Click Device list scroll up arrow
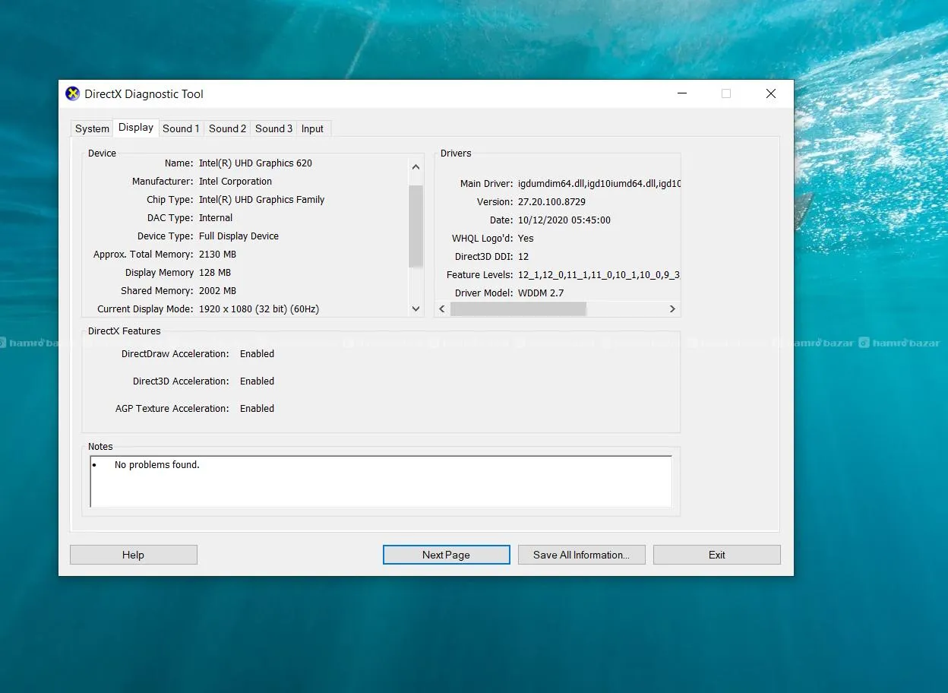This screenshot has width=948, height=693. 416,166
